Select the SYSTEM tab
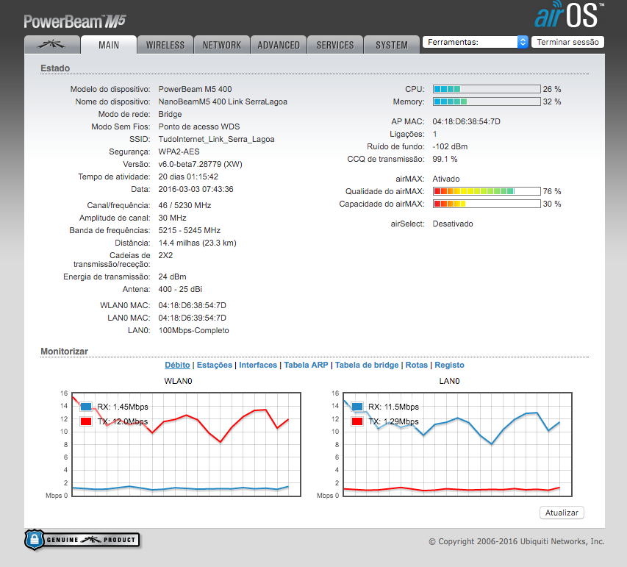Image resolution: width=627 pixels, height=567 pixels. tap(392, 45)
